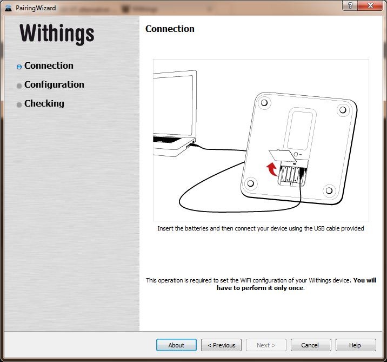The height and width of the screenshot is (362, 387).
Task: Click the scale and laptop connection illustration
Action: [x=261, y=140]
